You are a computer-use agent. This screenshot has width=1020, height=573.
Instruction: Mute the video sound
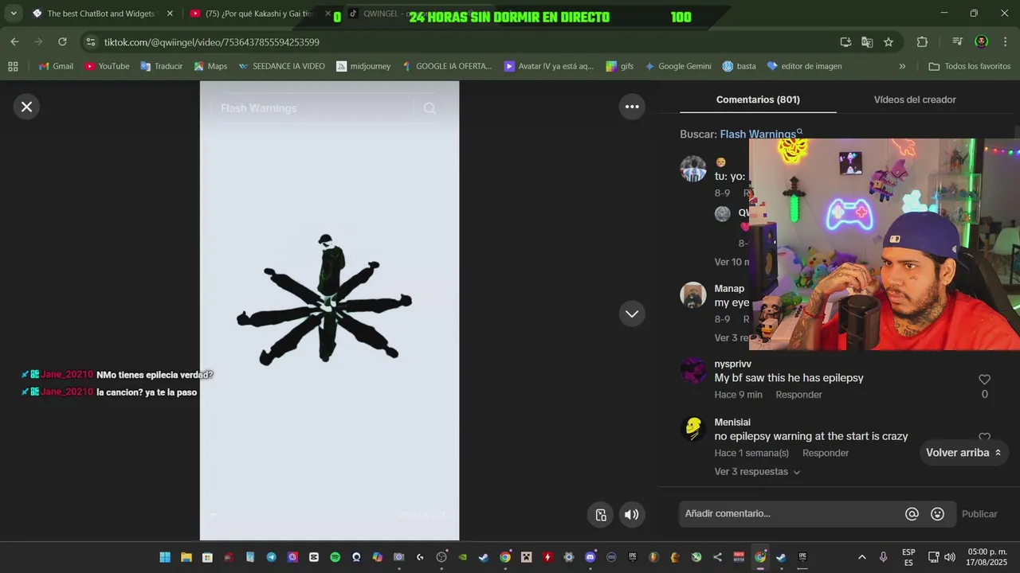[631, 514]
